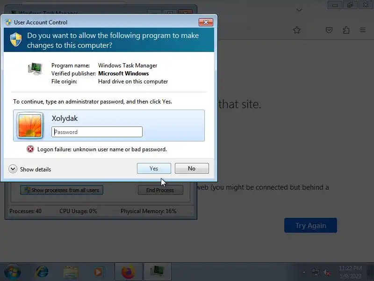Open the muted volume tray icon
Viewport: 374px width, 281px height.
point(327,272)
